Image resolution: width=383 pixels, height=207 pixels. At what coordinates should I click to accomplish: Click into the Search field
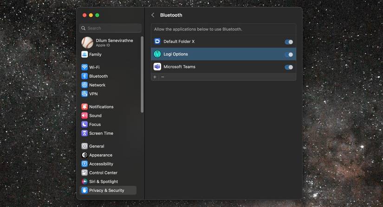click(110, 28)
